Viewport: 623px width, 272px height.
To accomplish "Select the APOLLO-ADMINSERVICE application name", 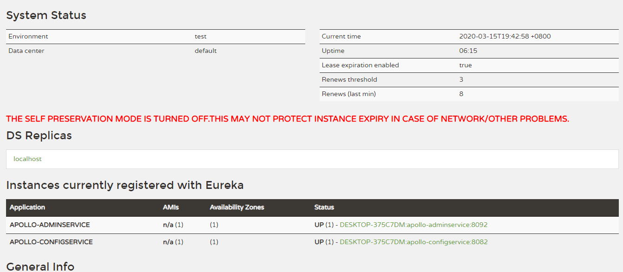I will (x=50, y=225).
